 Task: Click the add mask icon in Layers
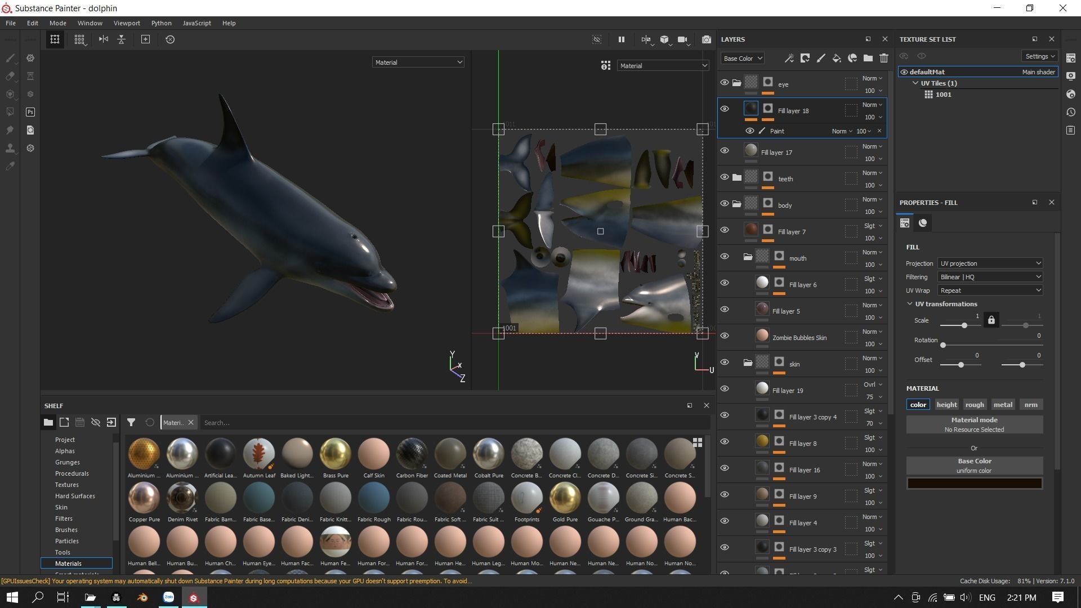point(805,58)
